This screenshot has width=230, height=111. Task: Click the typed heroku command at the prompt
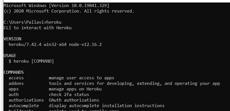[x=54, y=22]
